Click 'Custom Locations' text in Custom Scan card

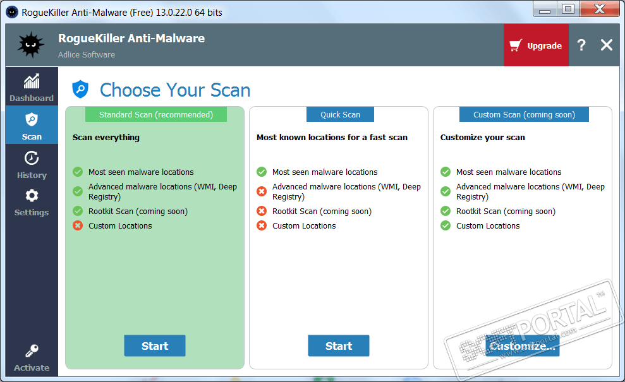[488, 226]
